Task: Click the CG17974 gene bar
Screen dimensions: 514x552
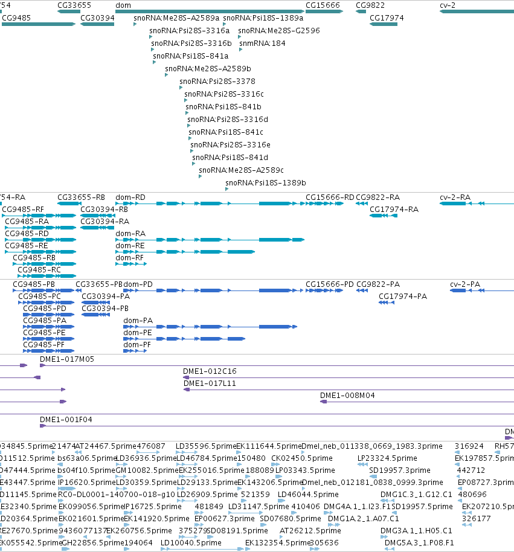Action: tap(384, 24)
